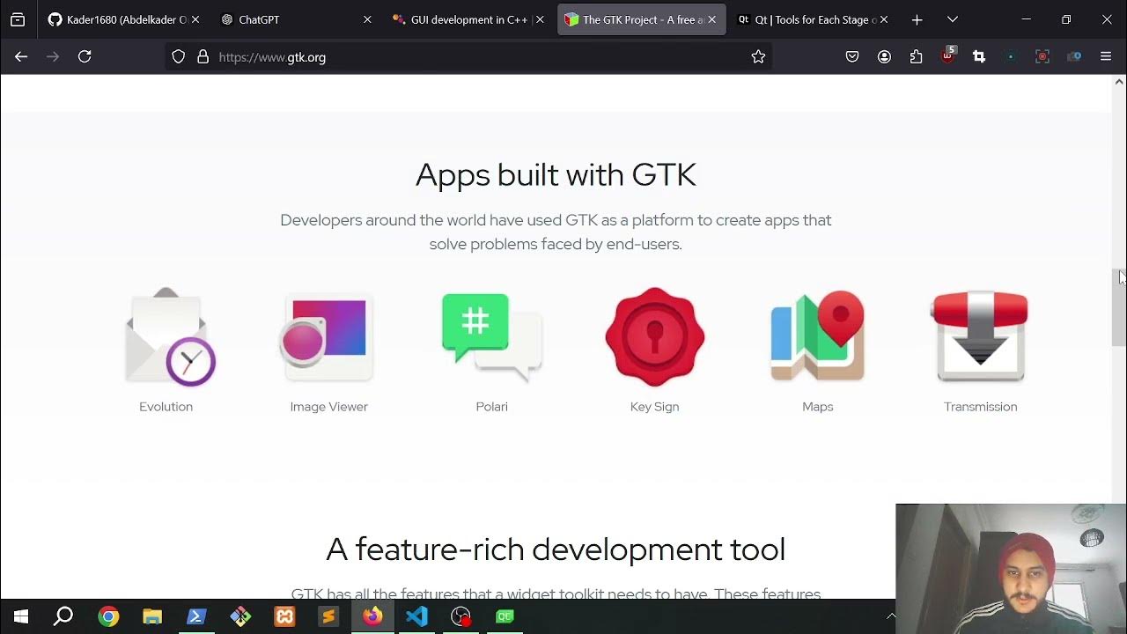Show hidden system tray icons chevron
The image size is (1127, 634).
click(890, 616)
